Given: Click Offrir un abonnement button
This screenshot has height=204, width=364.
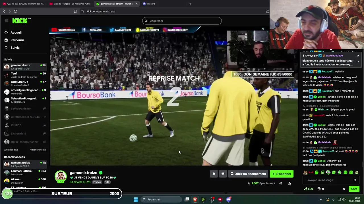Looking at the screenshot, I should [x=248, y=174].
